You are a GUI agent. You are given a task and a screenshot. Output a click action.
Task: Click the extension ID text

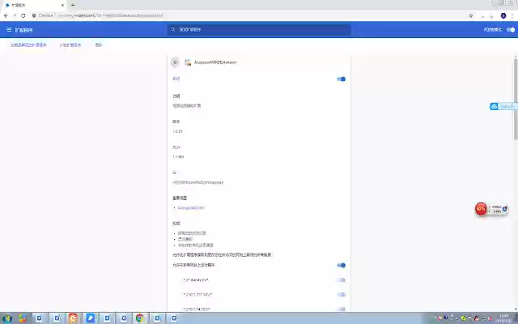(197, 182)
